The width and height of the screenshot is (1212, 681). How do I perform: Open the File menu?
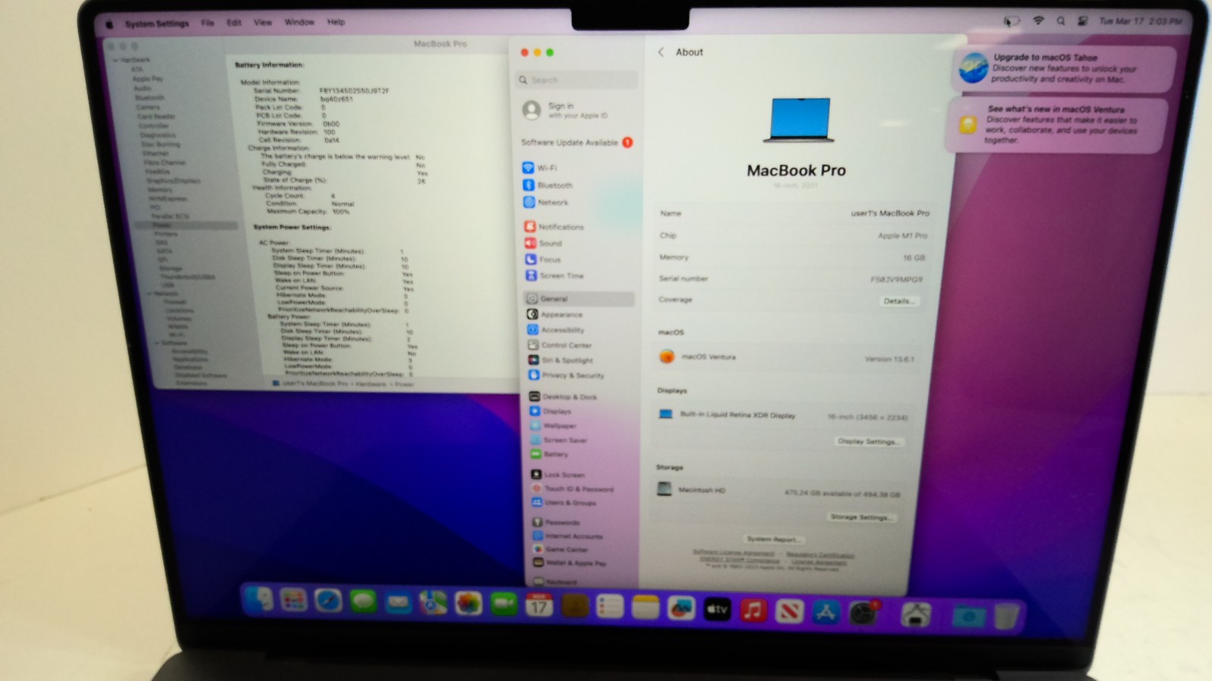tap(208, 23)
